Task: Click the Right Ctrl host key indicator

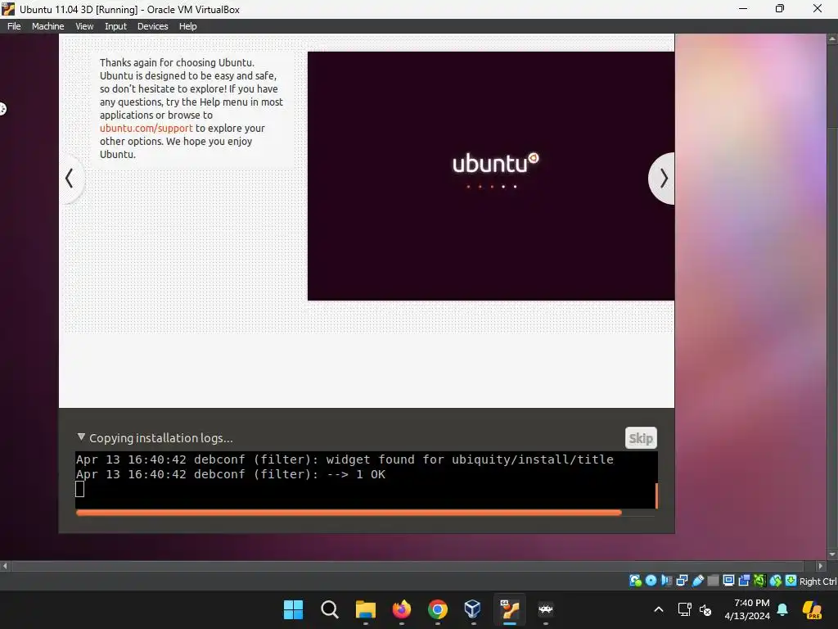Action: click(818, 581)
